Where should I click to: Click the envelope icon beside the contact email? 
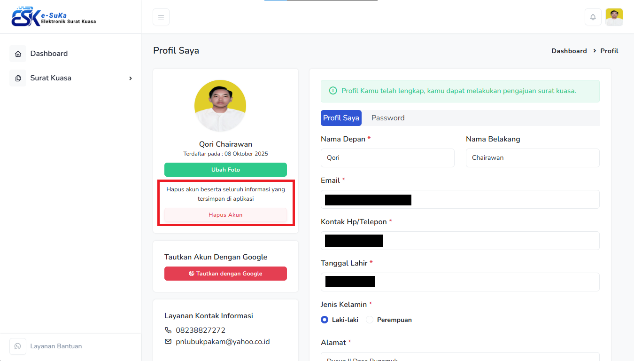point(168,342)
